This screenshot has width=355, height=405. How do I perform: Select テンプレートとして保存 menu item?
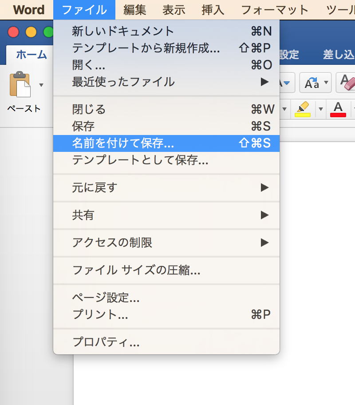(x=140, y=160)
